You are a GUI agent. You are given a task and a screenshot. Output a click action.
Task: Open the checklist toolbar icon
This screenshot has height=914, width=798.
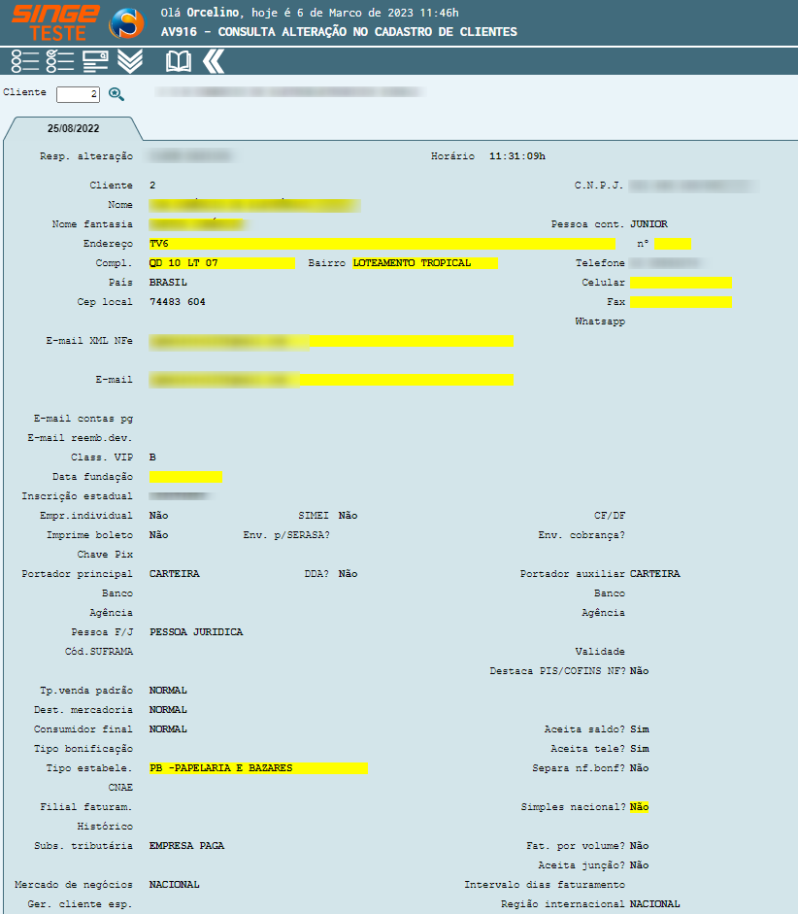tap(60, 61)
